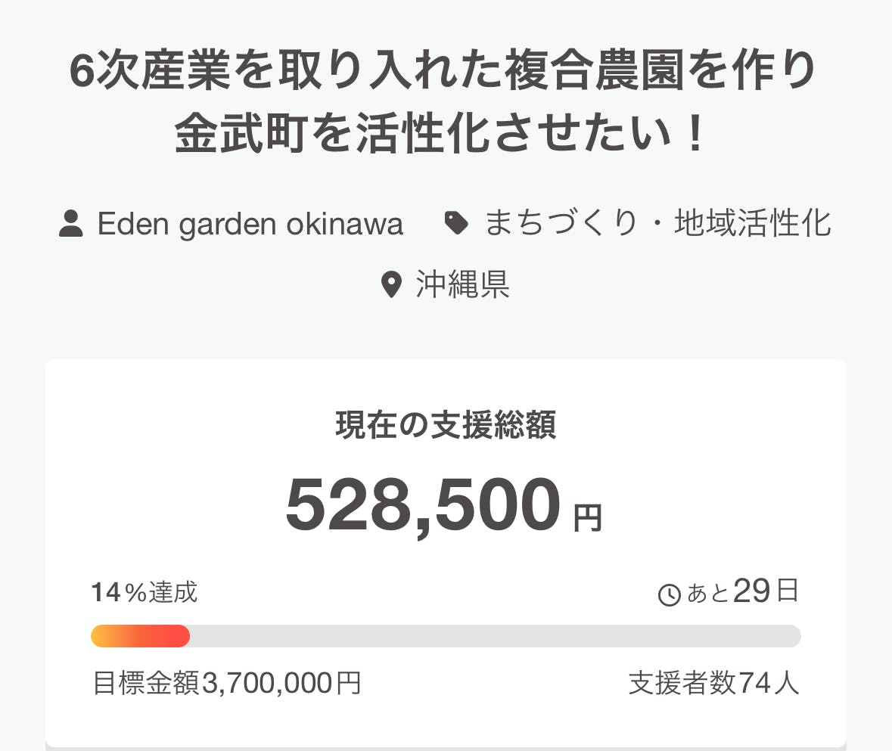This screenshot has width=892, height=751.
Task: Click the 支援者数74人 supporter count
Action: 713,684
